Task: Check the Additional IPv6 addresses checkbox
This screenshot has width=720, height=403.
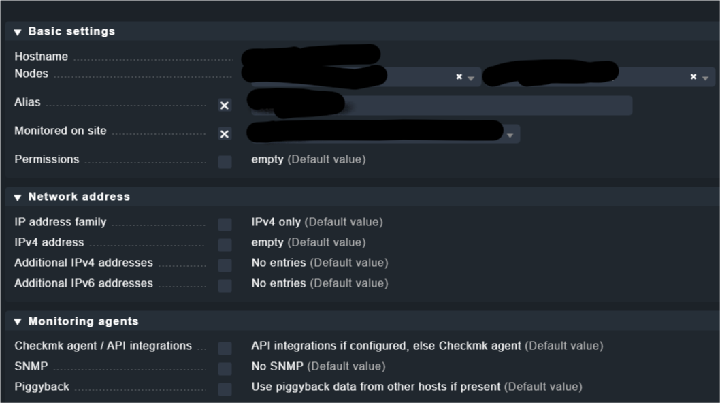Action: (x=225, y=286)
